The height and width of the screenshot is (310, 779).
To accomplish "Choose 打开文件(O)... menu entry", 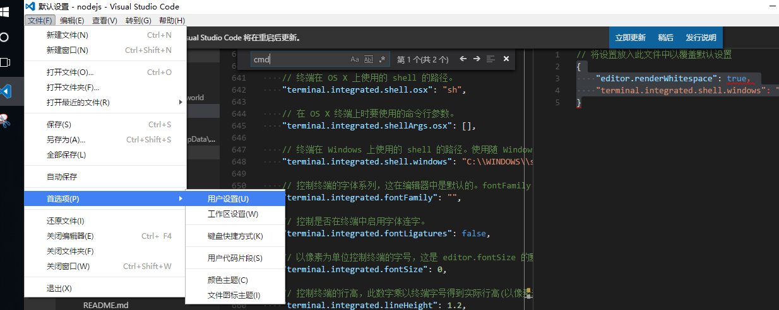I will pyautogui.click(x=105, y=72).
